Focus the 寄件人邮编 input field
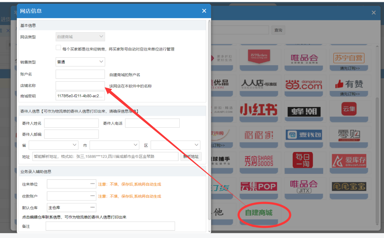This screenshot has width=384, height=238. [x=71, y=134]
